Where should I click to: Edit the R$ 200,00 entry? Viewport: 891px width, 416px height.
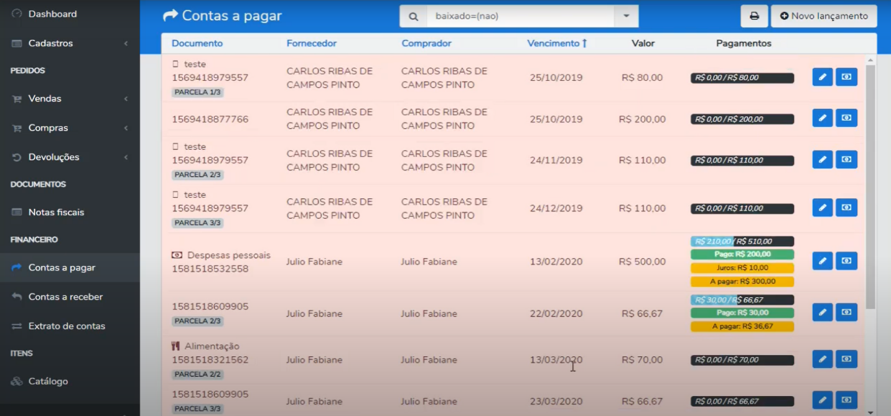coord(823,118)
